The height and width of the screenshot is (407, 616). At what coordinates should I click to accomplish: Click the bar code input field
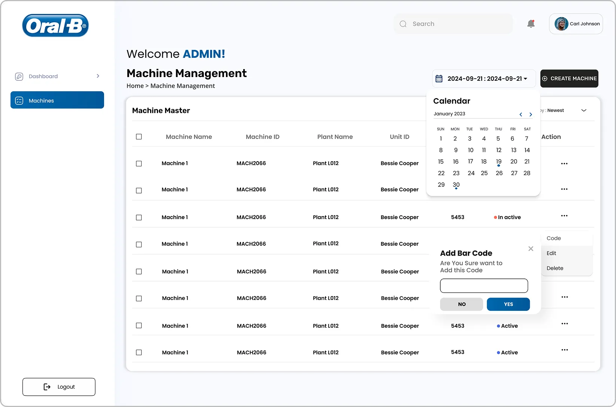click(484, 286)
